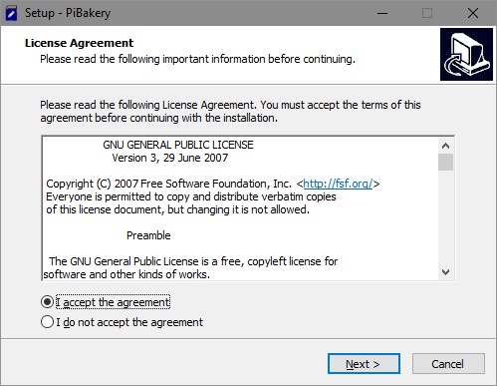The width and height of the screenshot is (497, 386).
Task: Click the PiBakery setup icon in title bar
Action: [12, 13]
